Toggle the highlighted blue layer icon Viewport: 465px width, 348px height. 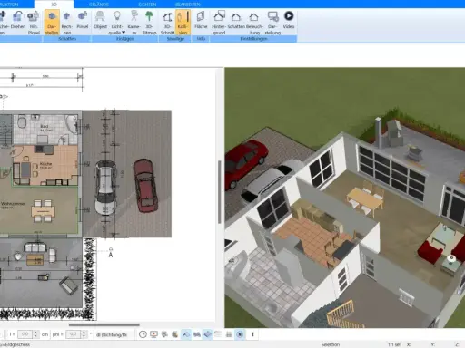(x=207, y=334)
